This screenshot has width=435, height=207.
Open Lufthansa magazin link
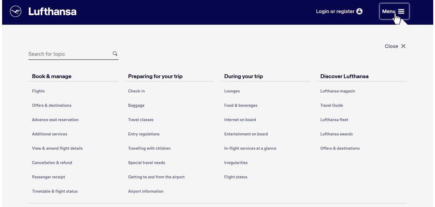[338, 91]
